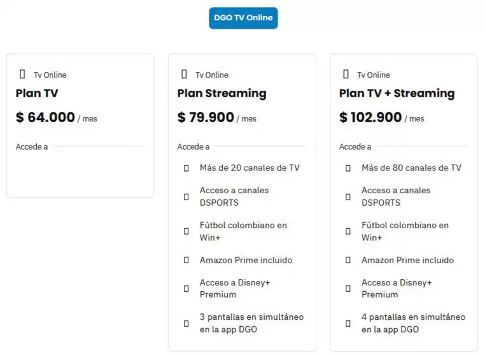Click Acceso a Disney+ Premium in Plan TV + Streaming
This screenshot has width=485, height=356.
pos(397,289)
